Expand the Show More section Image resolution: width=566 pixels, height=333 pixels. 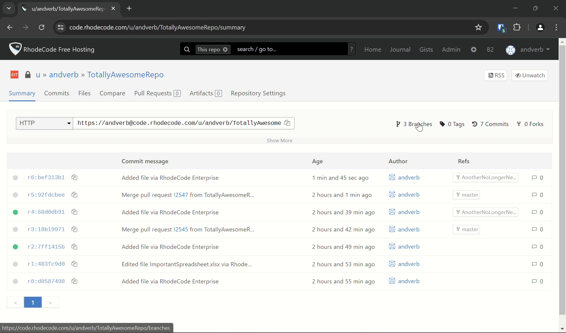pyautogui.click(x=279, y=141)
